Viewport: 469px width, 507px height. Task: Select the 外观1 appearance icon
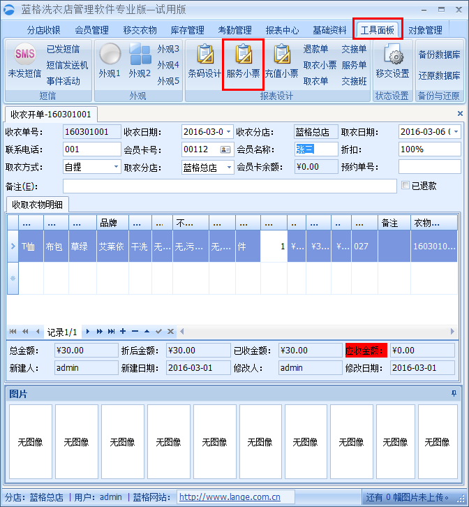[x=110, y=54]
